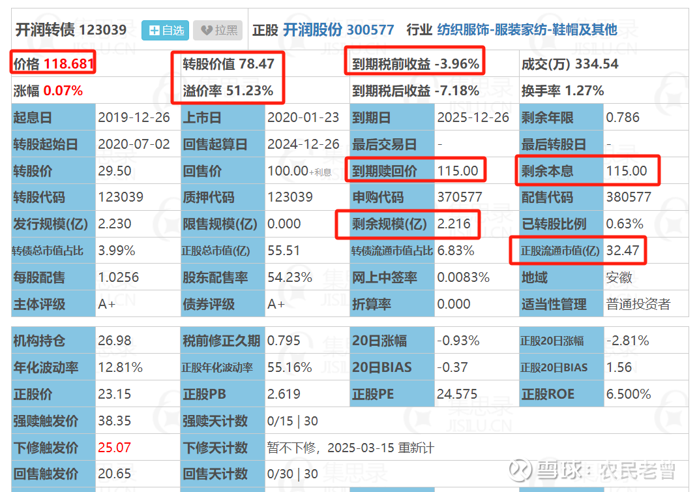
Task: Click the 拉黑 blacklist button
Action: (217, 30)
